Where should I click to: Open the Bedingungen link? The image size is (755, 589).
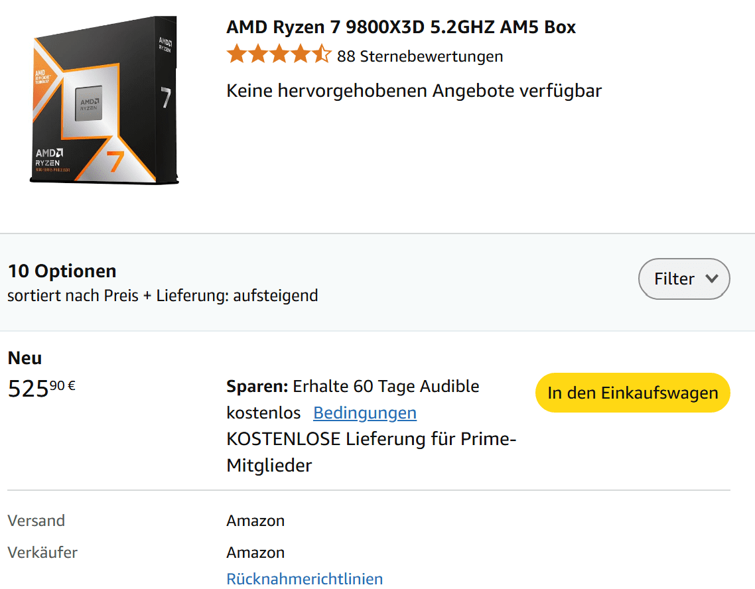365,413
